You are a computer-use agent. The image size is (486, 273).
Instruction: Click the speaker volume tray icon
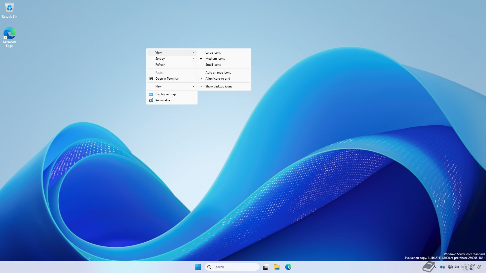click(457, 267)
